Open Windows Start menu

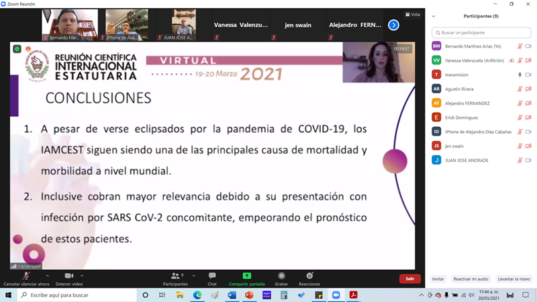(8, 295)
